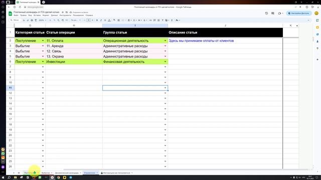The width and height of the screenshot is (321, 180).
Task: Add a new sheet with plus button
Action: point(14,173)
